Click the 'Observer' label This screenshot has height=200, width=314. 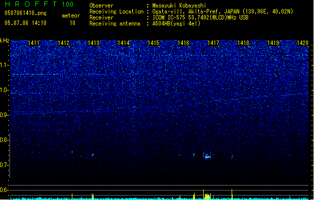(101, 5)
